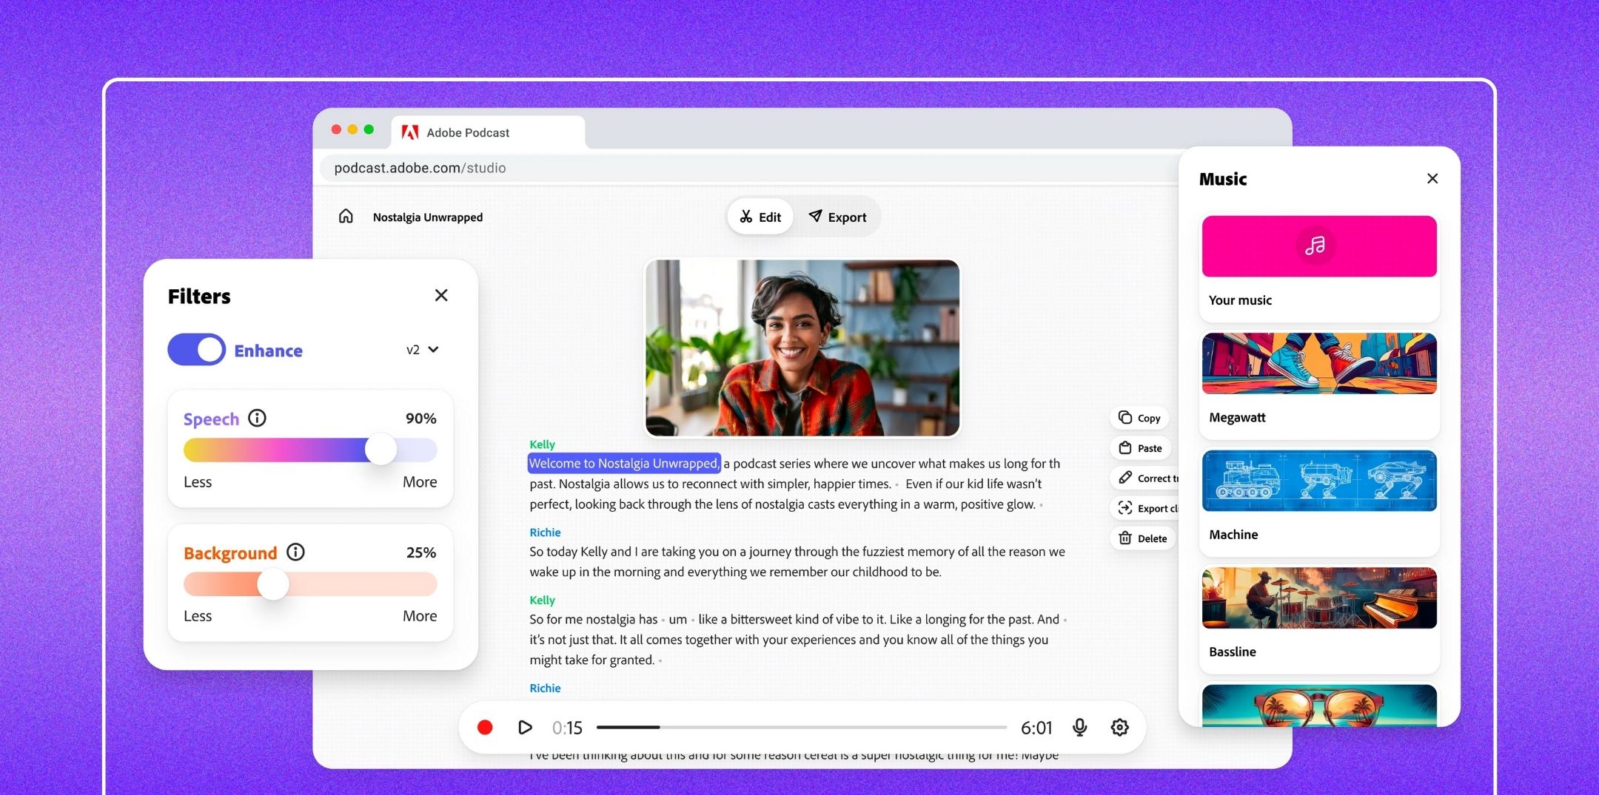Click Delete with the trash icon
Image resolution: width=1599 pixels, height=795 pixels.
[1143, 538]
